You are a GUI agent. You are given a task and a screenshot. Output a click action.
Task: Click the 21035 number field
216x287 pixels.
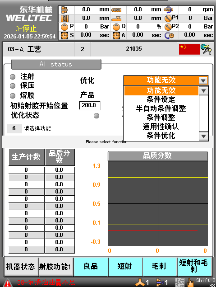click(x=134, y=49)
